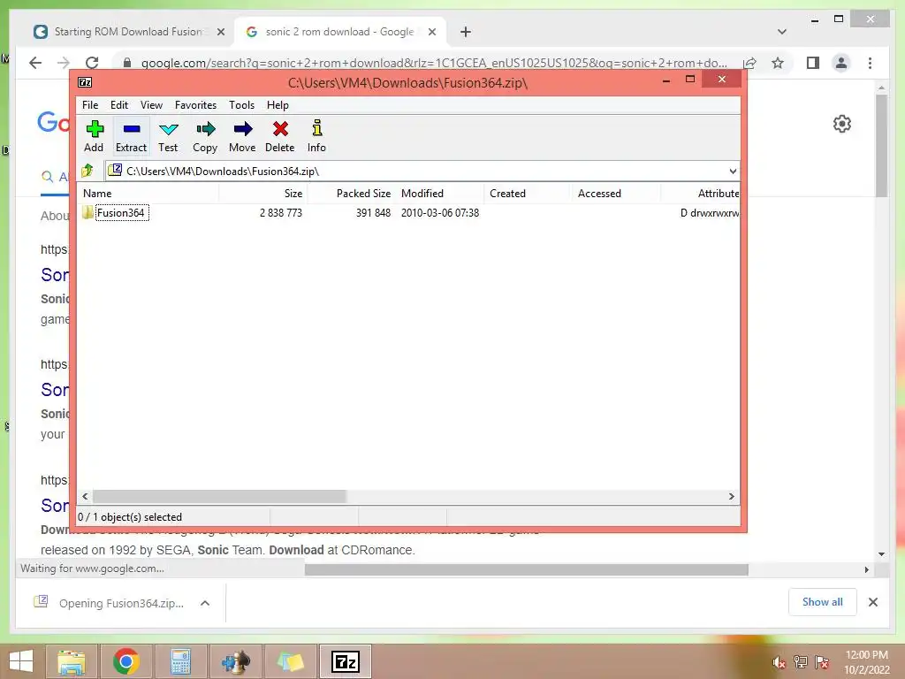Close the Chrome downloads bar

coord(872,602)
